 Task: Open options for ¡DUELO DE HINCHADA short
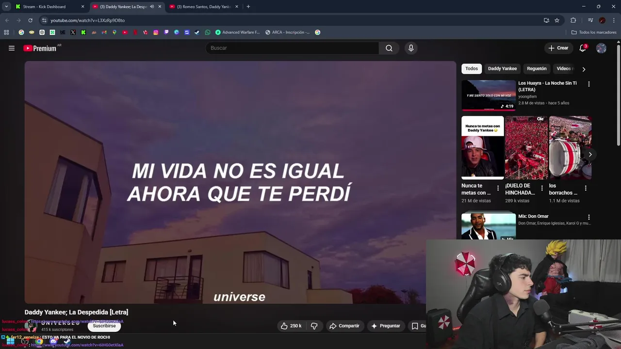point(541,188)
